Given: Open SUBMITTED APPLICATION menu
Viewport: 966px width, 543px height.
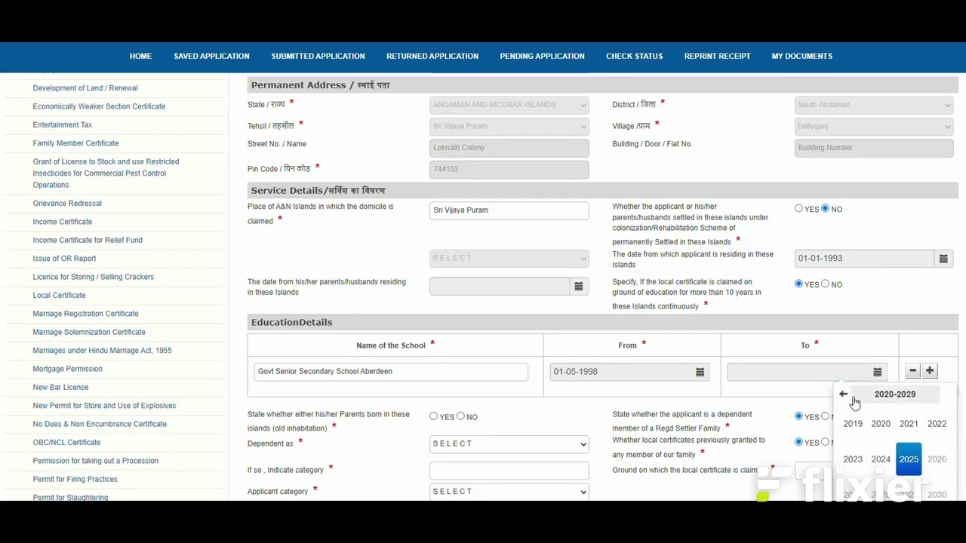Looking at the screenshot, I should coord(318,56).
